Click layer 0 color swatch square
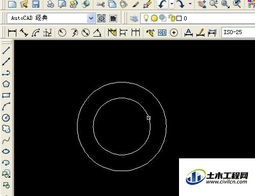Screen dimensions: 255x196 click(x=179, y=18)
